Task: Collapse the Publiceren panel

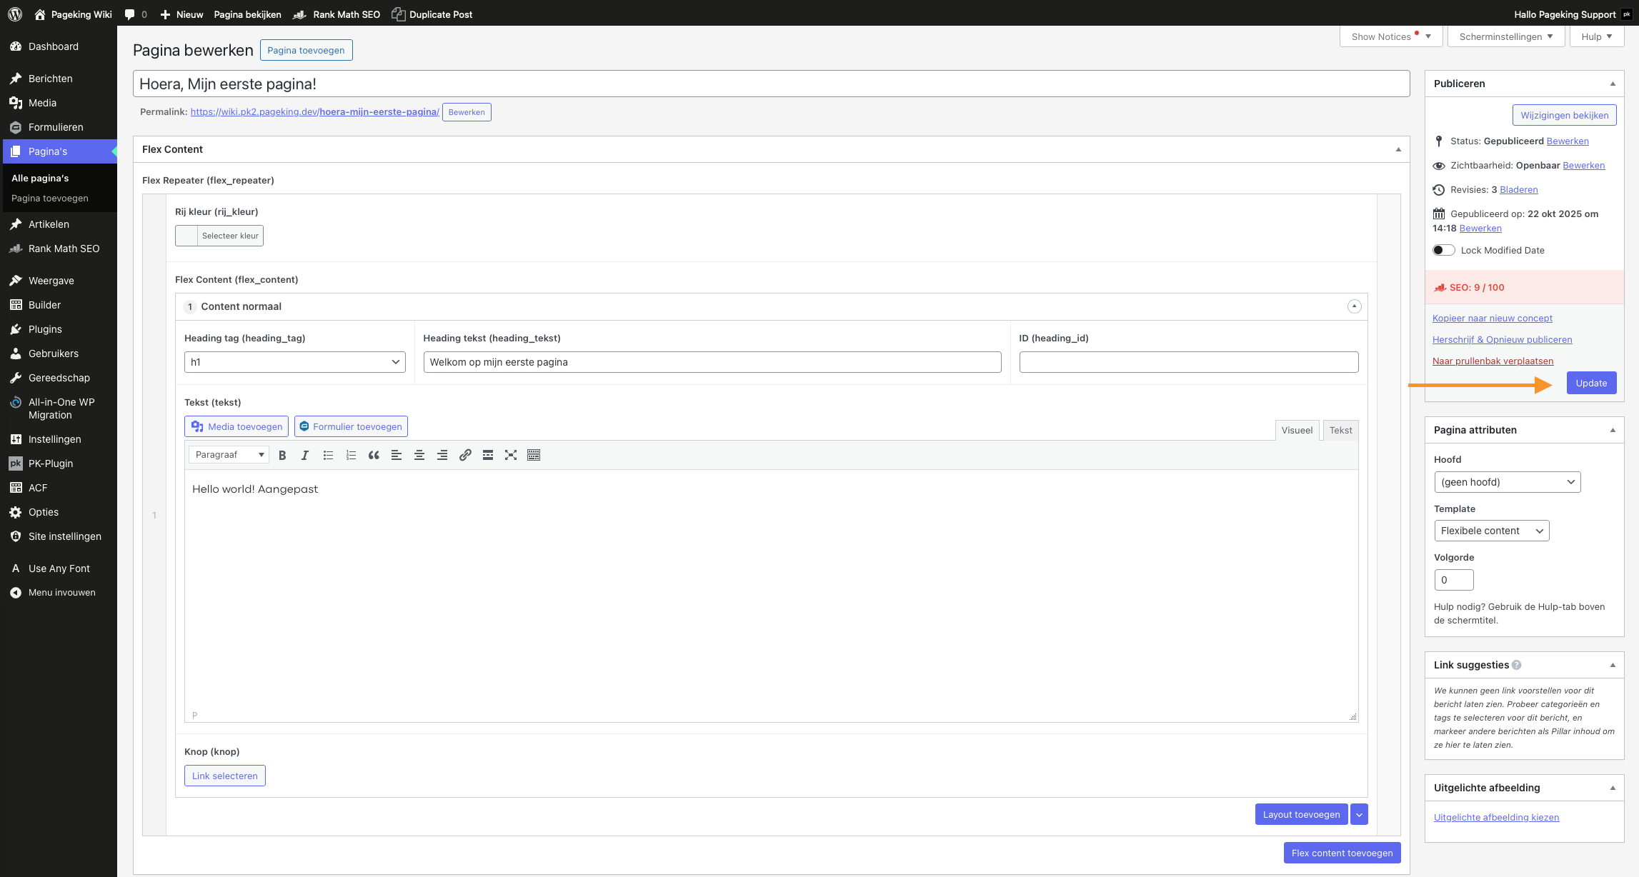Action: (1613, 84)
